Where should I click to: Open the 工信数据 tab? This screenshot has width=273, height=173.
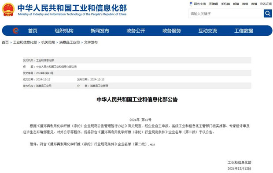243,31
